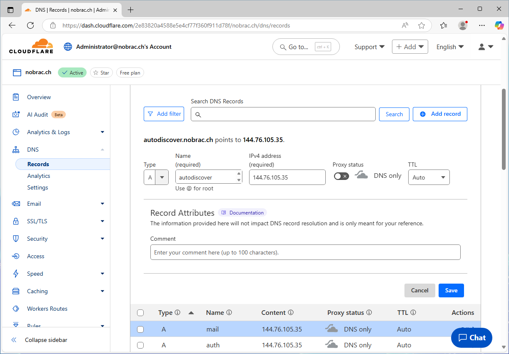The image size is (509, 354).
Task: Open the record Type dropdown
Action: (x=156, y=177)
